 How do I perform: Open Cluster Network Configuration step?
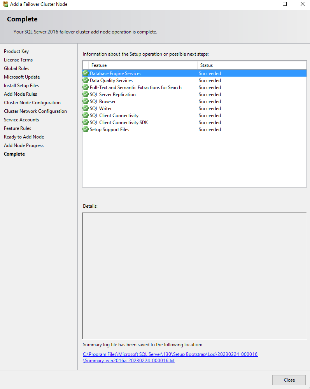pyautogui.click(x=35, y=111)
